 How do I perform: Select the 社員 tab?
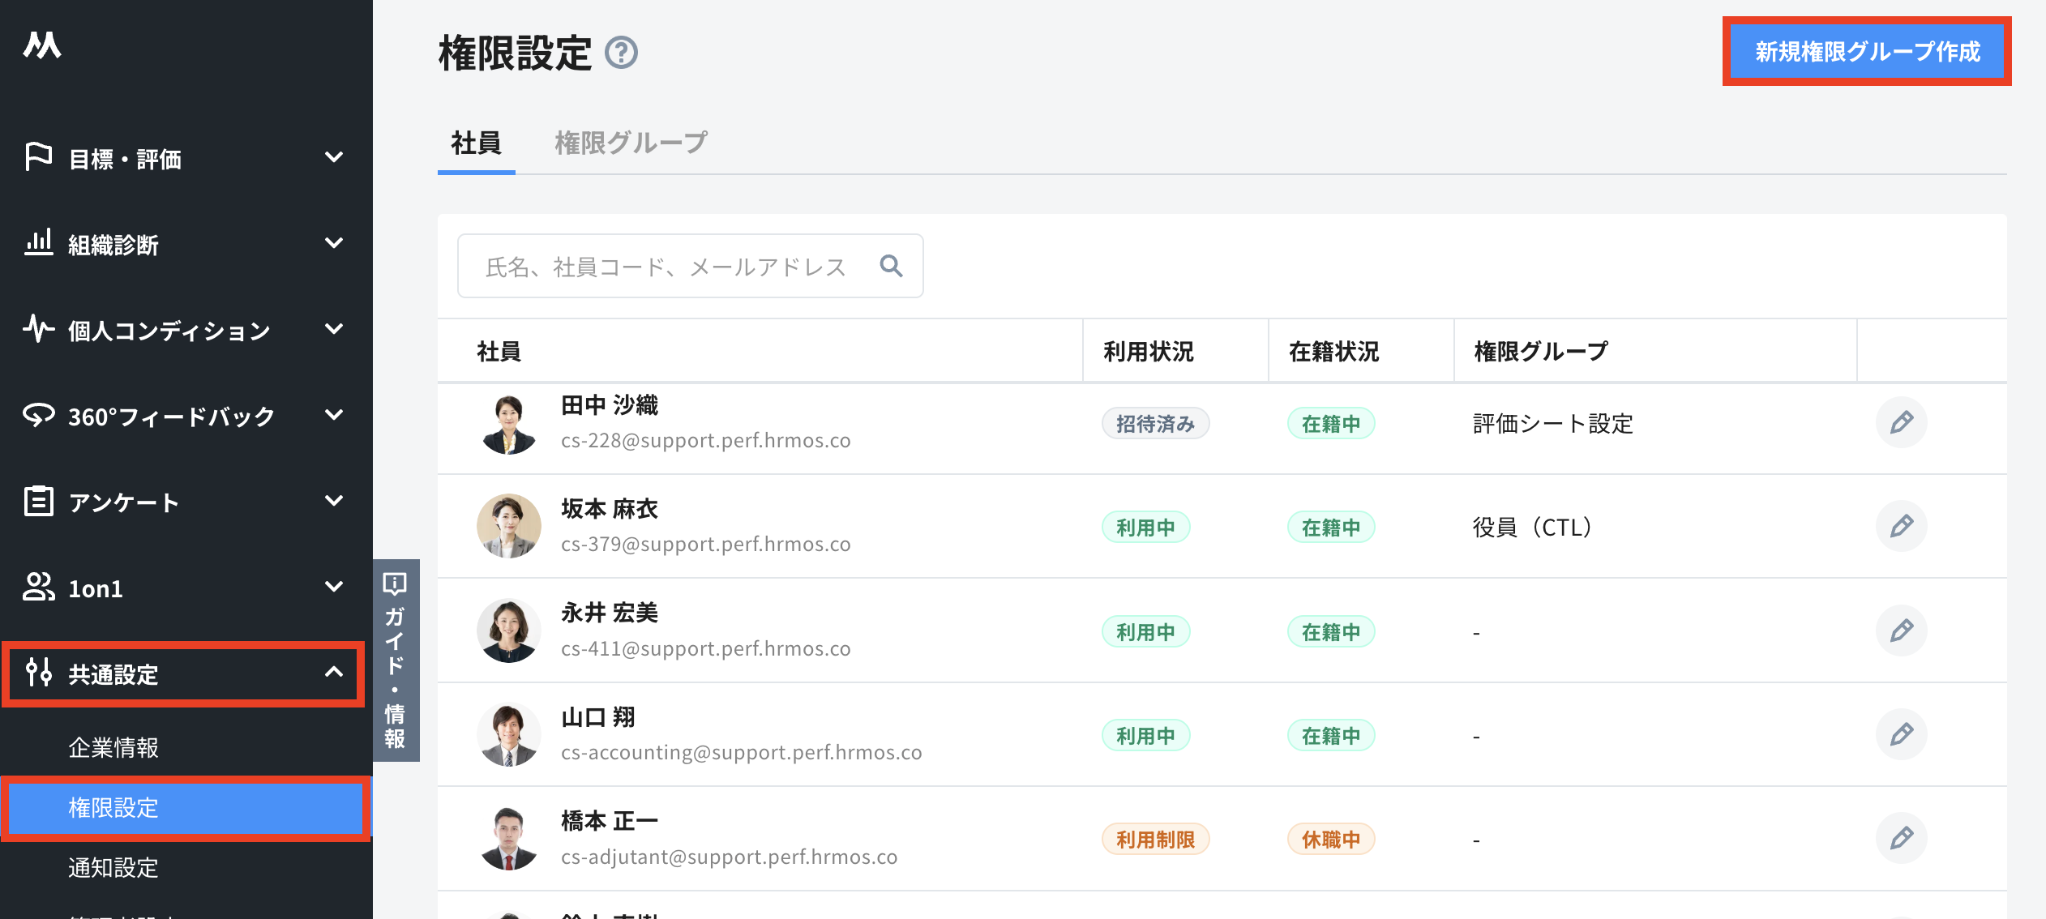(476, 143)
